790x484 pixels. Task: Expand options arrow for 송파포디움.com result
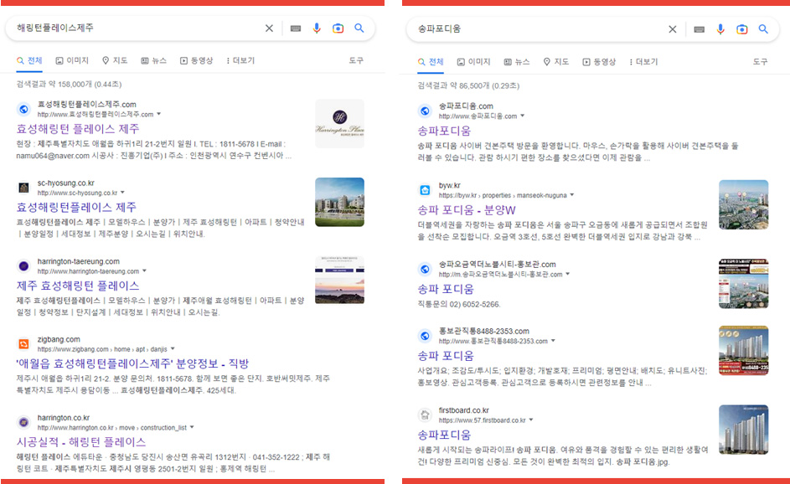[523, 116]
